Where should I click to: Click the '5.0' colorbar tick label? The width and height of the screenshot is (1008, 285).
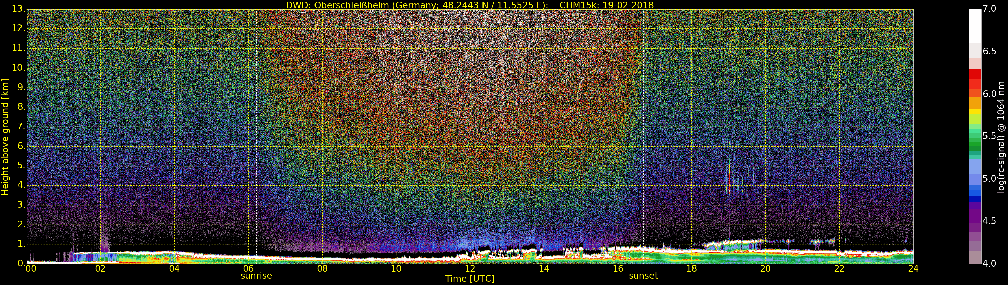point(989,179)
